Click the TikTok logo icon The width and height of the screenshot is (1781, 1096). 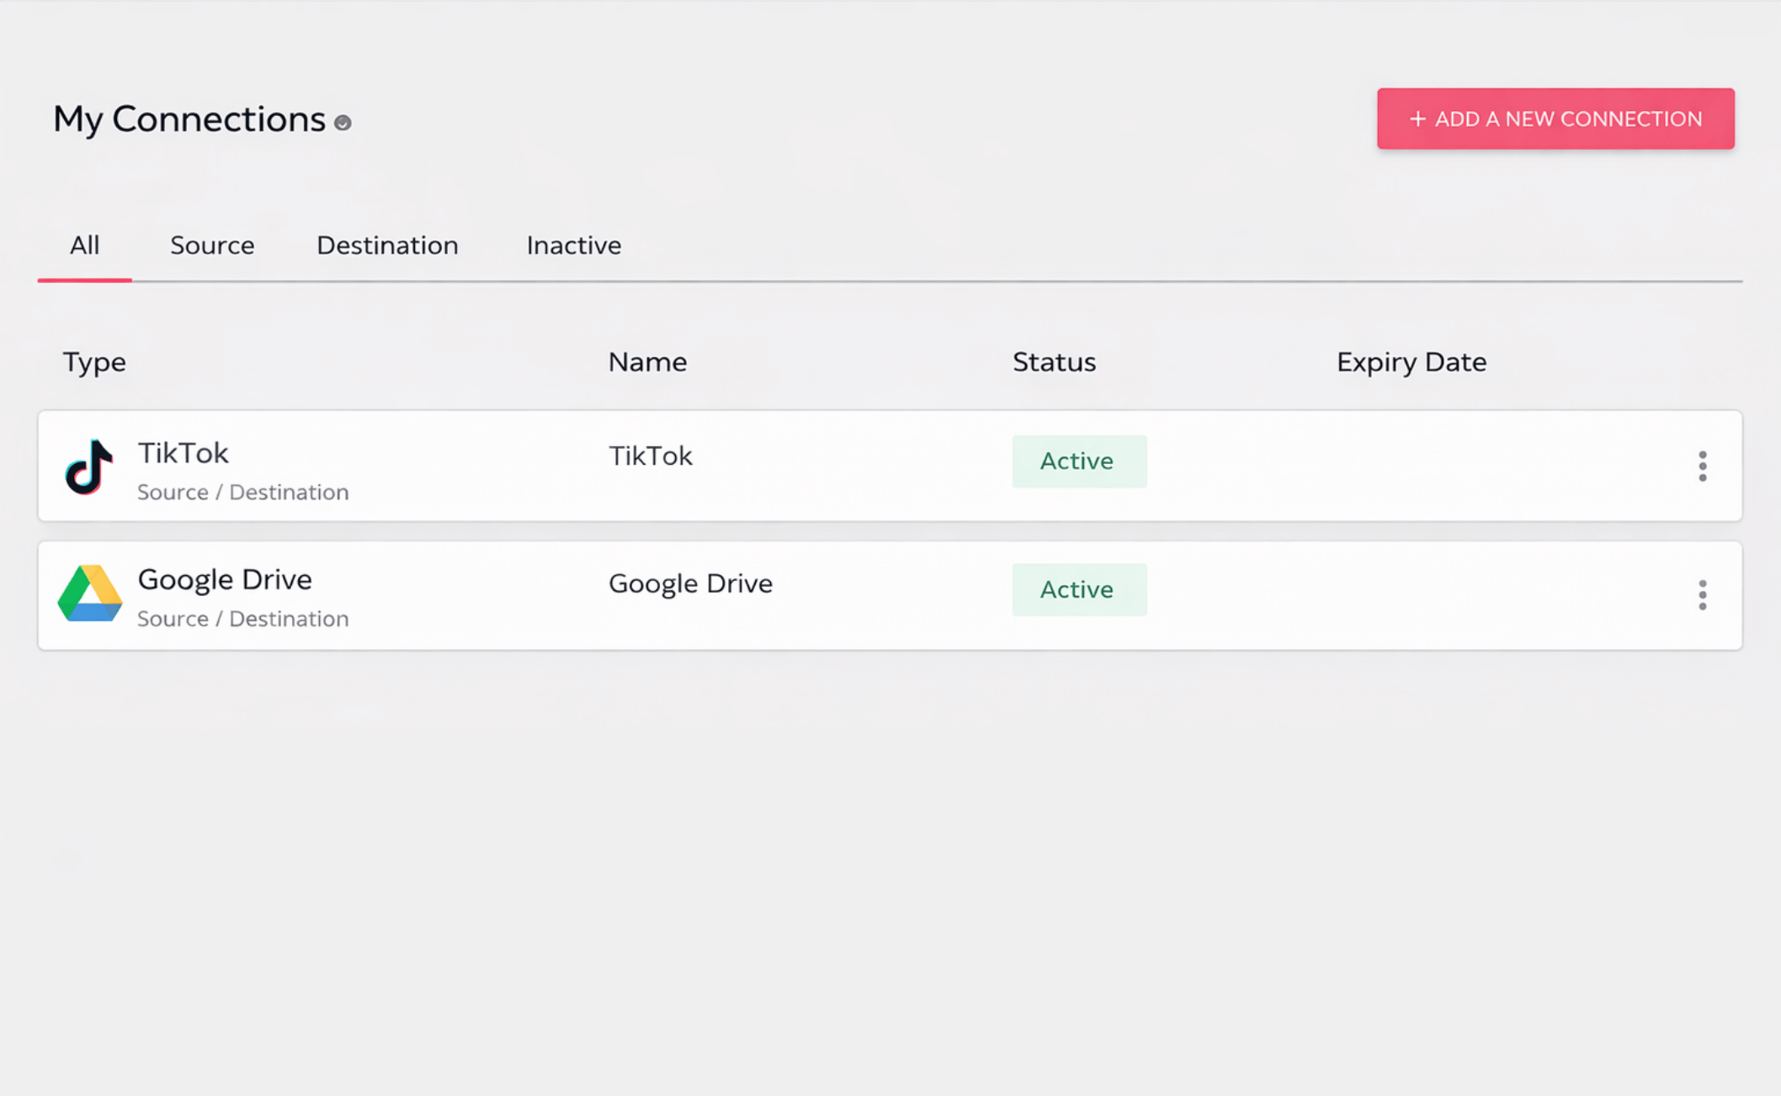(x=89, y=466)
